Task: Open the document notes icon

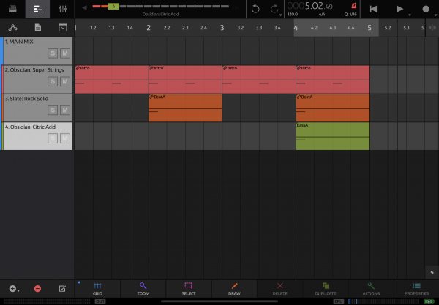Action: click(x=38, y=27)
